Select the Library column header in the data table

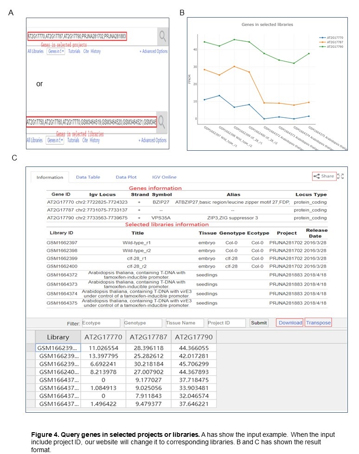tap(58, 337)
